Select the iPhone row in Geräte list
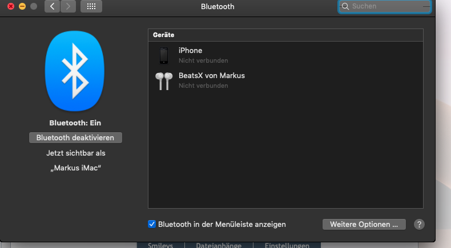451x248 pixels. coord(285,55)
